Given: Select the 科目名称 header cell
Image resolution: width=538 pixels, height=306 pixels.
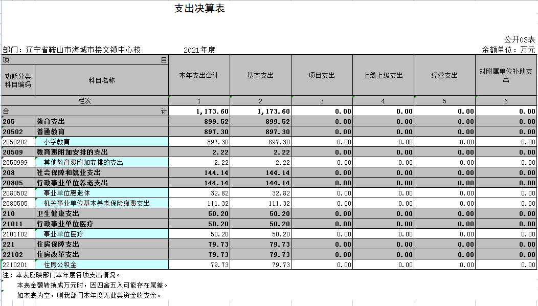Looking at the screenshot, I should (102, 80).
